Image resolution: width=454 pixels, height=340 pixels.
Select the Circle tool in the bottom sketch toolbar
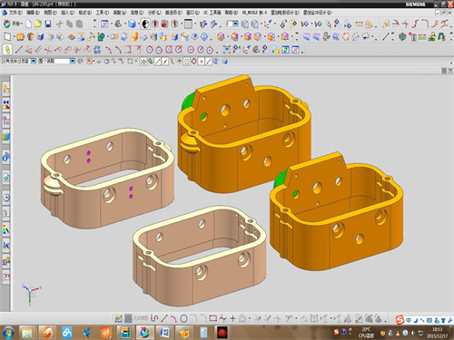[183, 318]
